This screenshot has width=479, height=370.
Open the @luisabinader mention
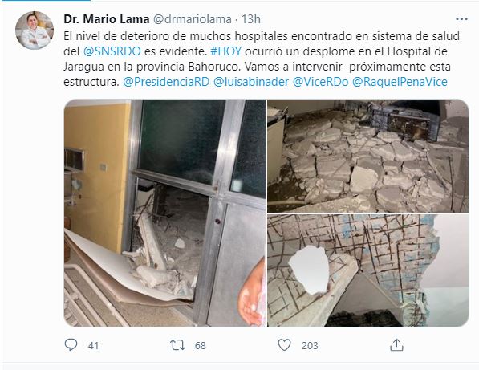(x=251, y=82)
